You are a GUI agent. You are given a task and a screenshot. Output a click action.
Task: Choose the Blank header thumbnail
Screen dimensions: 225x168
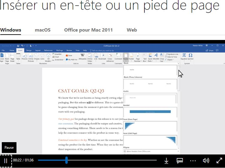(x=150, y=70)
